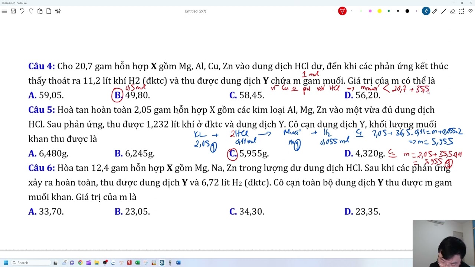Select the lasso selection tool
475x267 pixels.
pos(461,11)
